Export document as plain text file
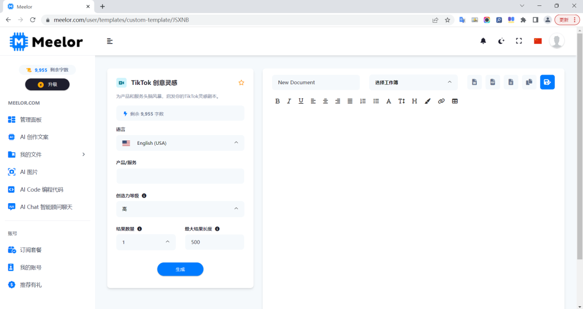Viewport: 583px width, 309px height. [x=511, y=82]
